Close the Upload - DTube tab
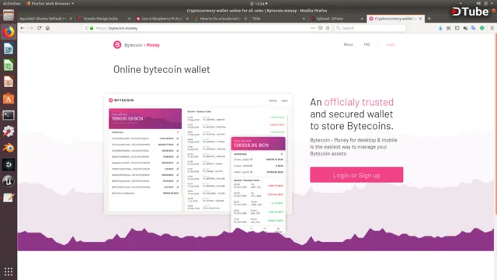 tap(362, 19)
